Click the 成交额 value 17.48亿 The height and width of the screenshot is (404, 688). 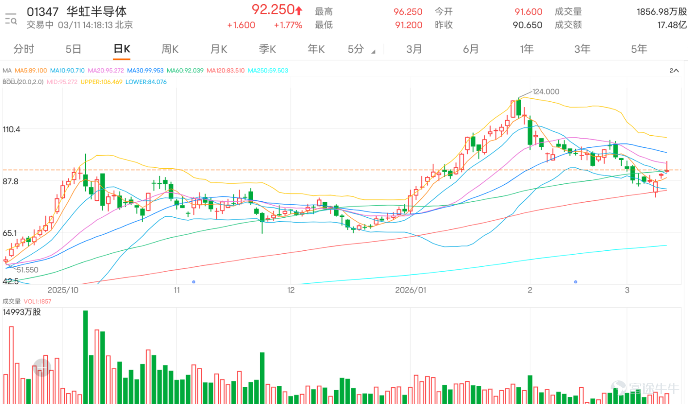(672, 25)
